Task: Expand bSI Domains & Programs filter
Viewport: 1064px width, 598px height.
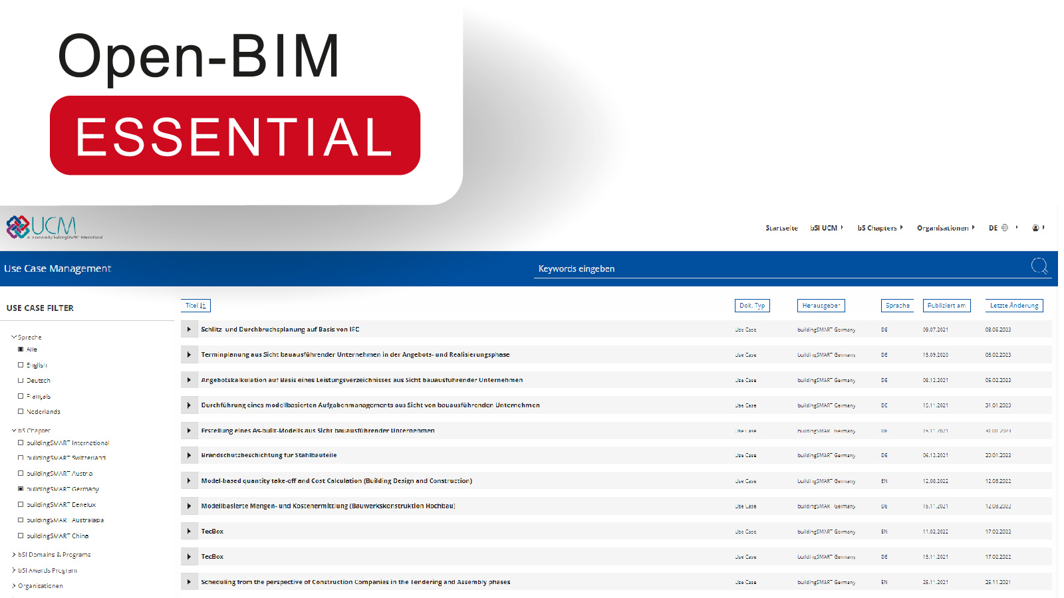Action: [14, 555]
